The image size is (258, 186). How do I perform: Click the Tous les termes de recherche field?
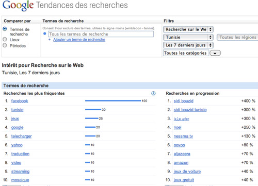[x=101, y=34]
